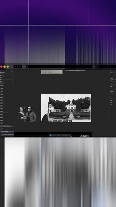Screen dimensions: 116x207
Task: Select the highlighted layer row in layers panel
Action: [7, 131]
